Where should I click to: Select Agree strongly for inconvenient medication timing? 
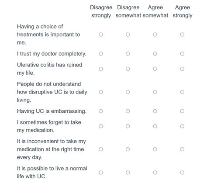(182, 149)
